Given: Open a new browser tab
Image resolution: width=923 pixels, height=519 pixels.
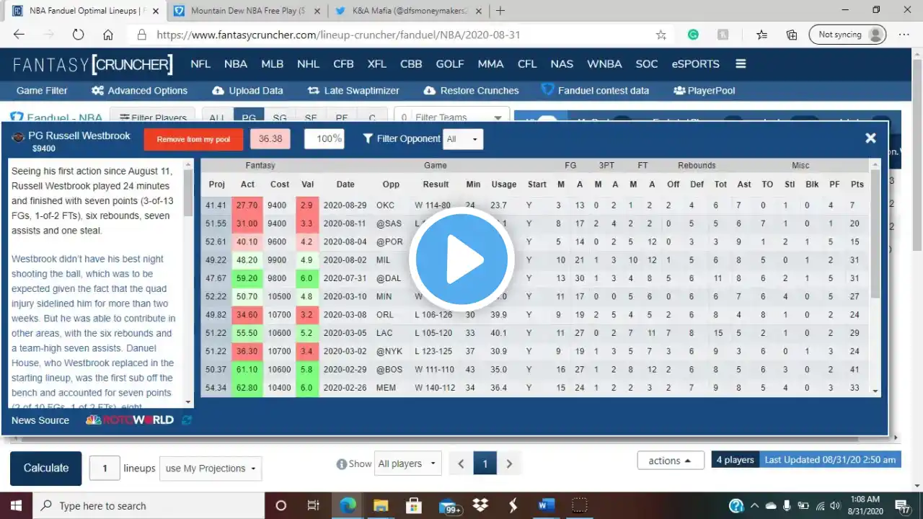Looking at the screenshot, I should [500, 11].
